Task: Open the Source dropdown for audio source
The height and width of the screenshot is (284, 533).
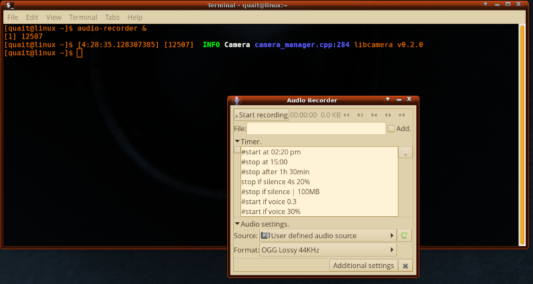Action: 327,235
